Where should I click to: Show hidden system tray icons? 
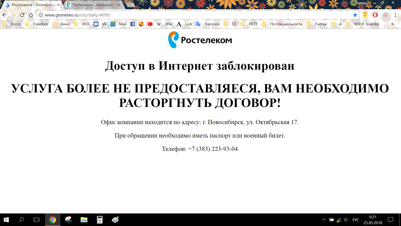click(324, 220)
